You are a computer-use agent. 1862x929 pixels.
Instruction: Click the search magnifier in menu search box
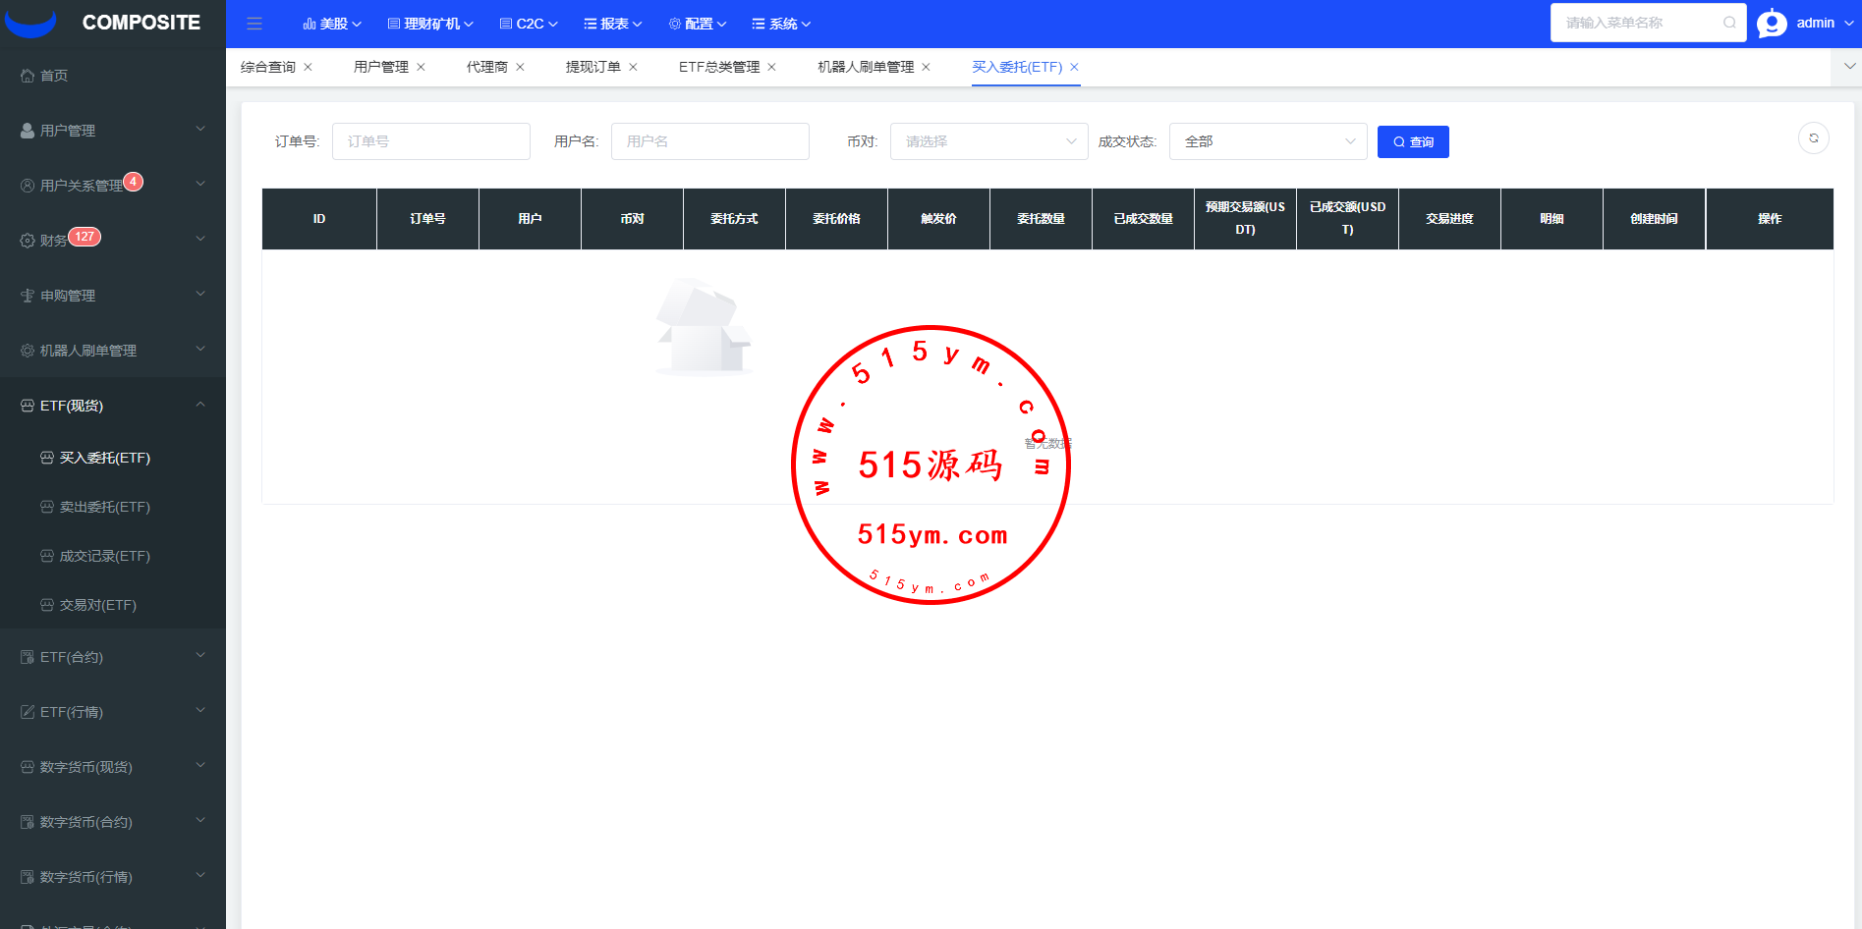coord(1728,23)
